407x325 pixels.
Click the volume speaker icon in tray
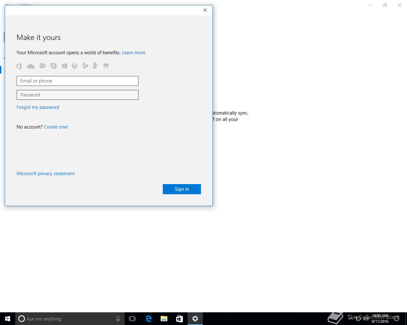(366, 319)
